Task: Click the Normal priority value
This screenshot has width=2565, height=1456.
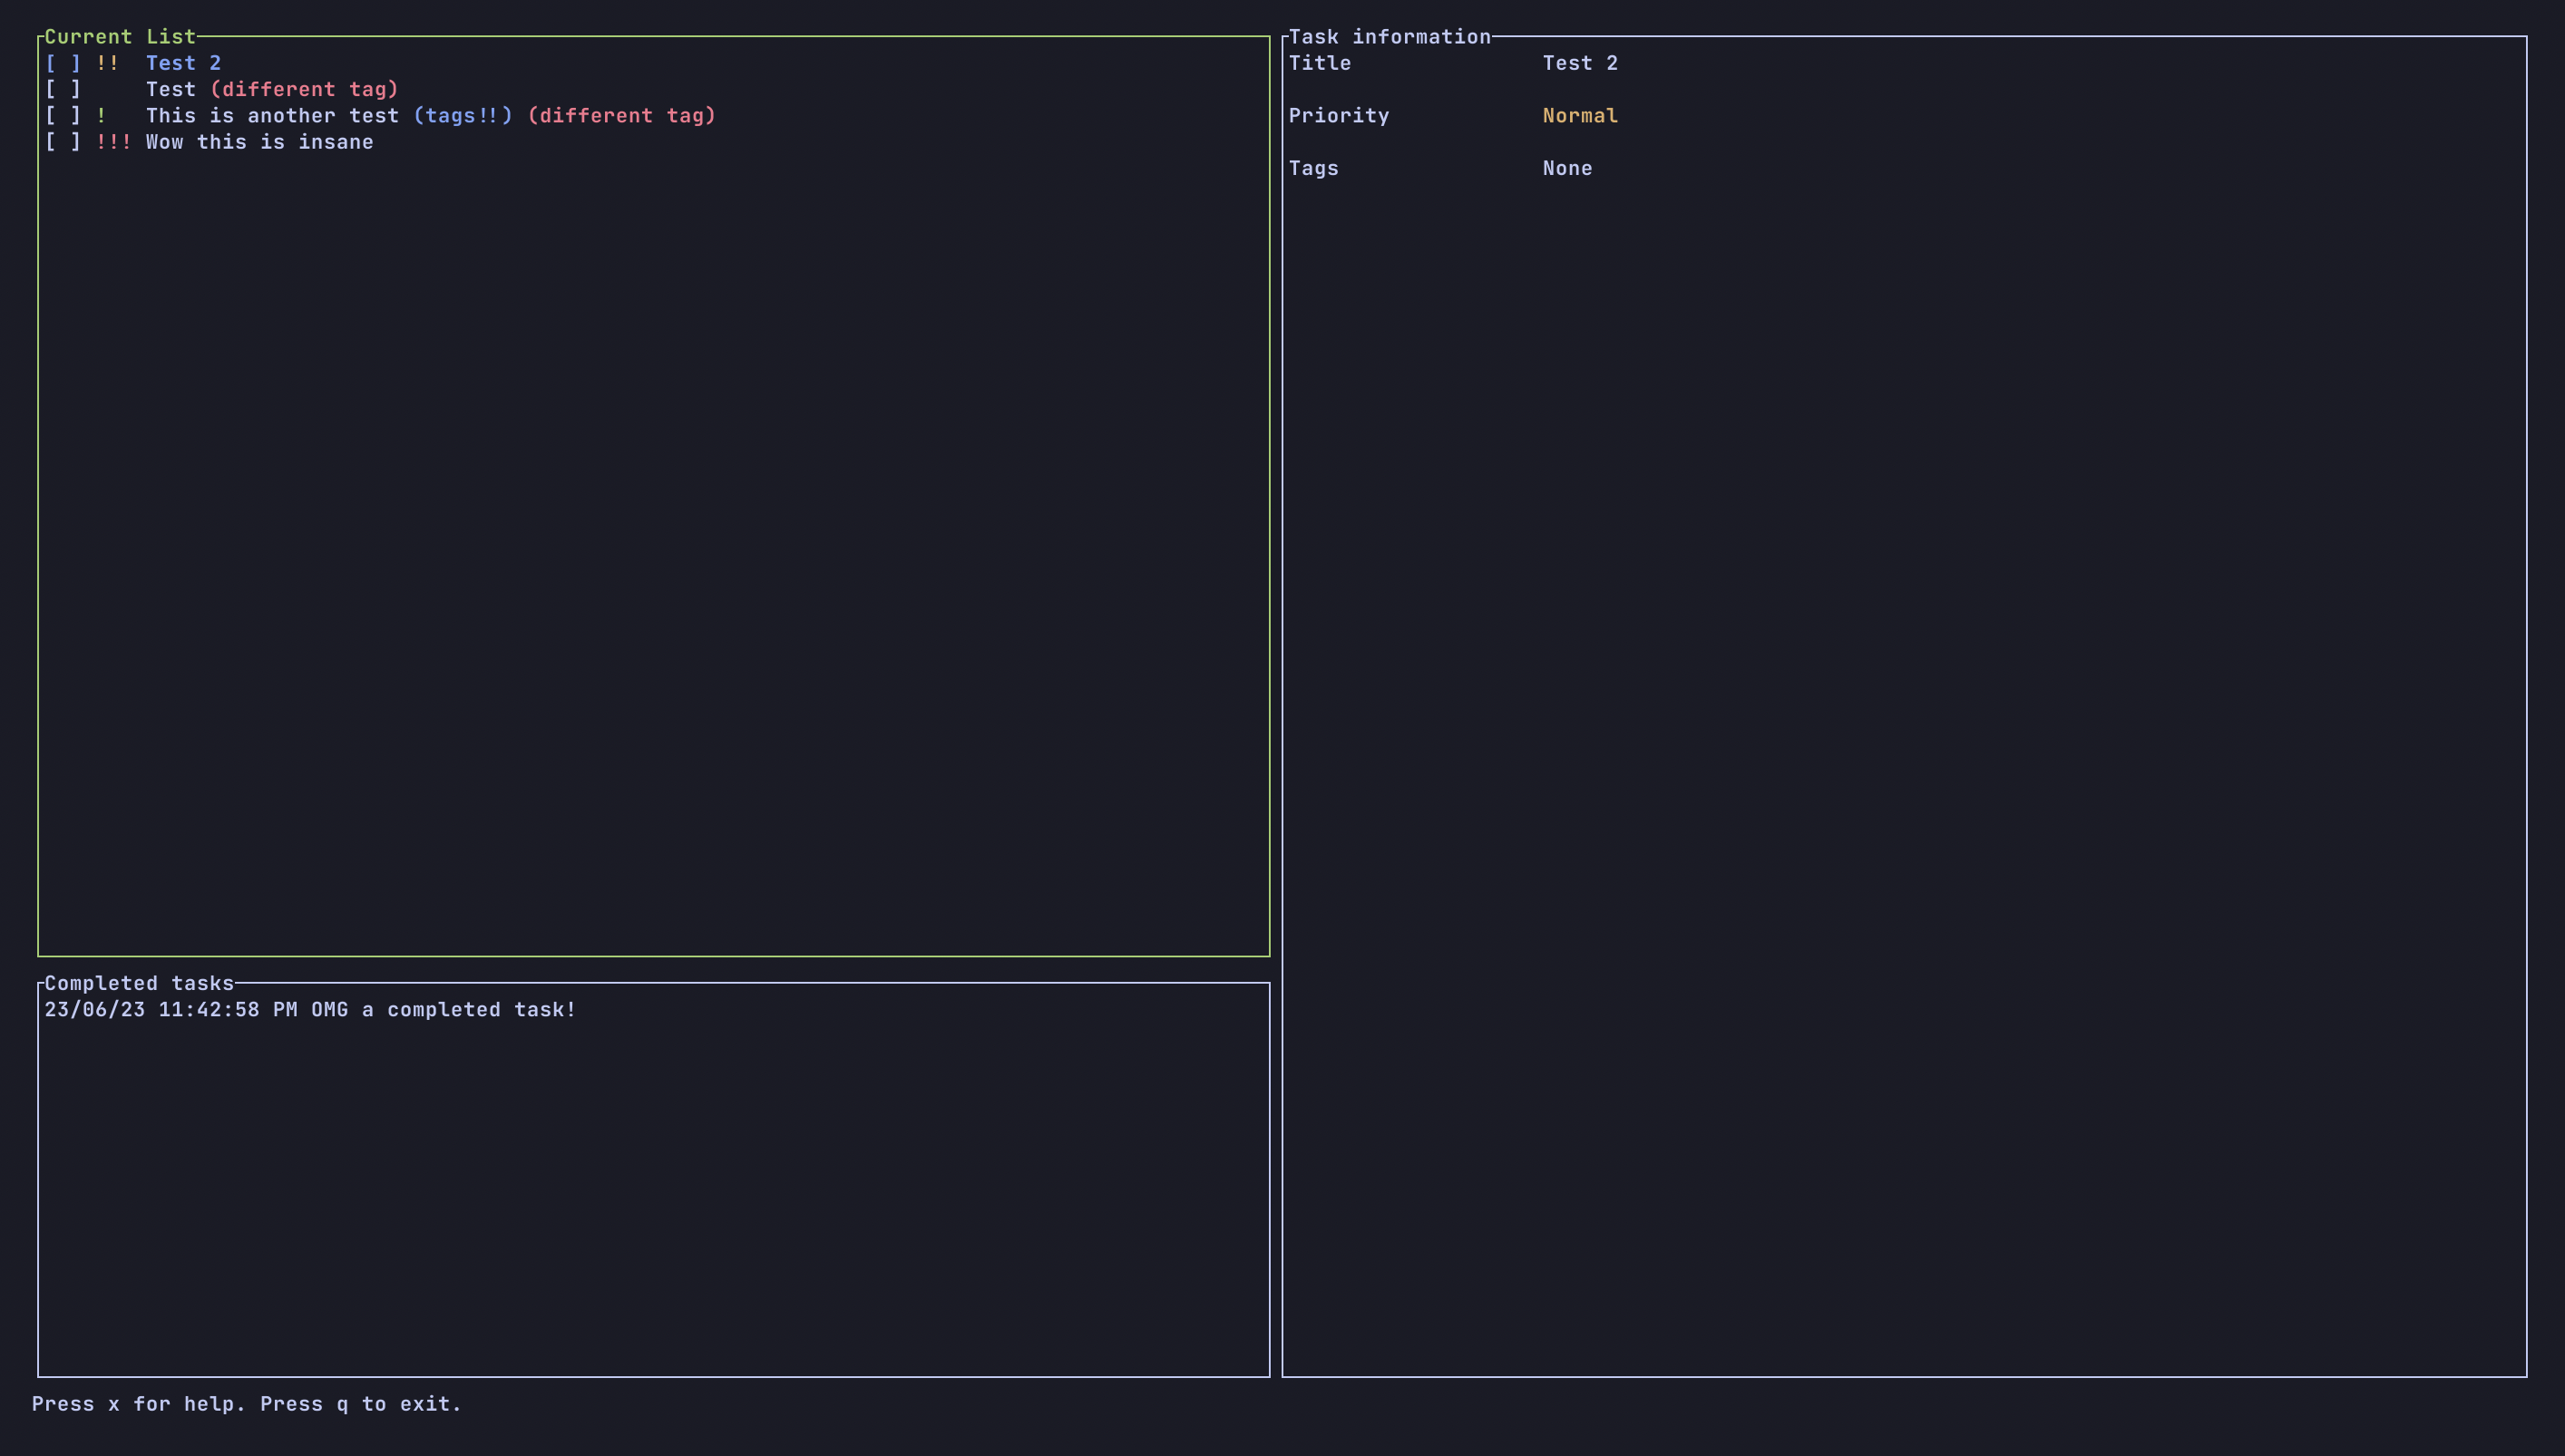Action: click(1578, 116)
